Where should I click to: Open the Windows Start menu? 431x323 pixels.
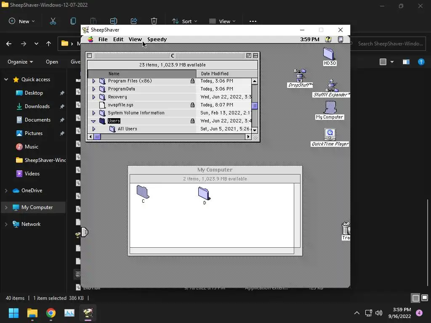(13, 313)
